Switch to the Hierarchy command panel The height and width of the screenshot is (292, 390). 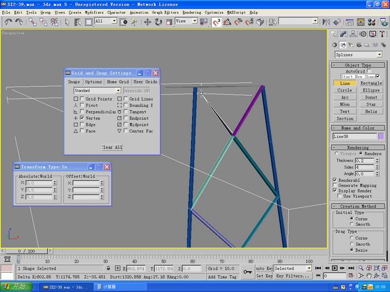353,34
